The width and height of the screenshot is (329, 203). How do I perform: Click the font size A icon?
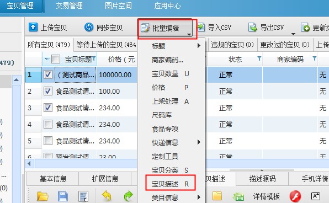pos(316,196)
